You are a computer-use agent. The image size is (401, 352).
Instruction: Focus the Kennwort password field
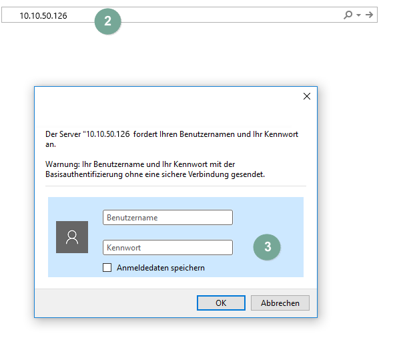[167, 247]
